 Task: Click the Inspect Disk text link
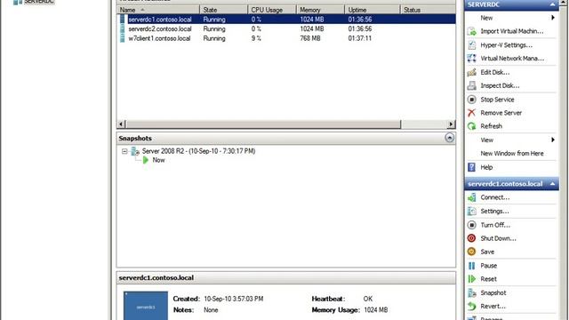pos(500,85)
